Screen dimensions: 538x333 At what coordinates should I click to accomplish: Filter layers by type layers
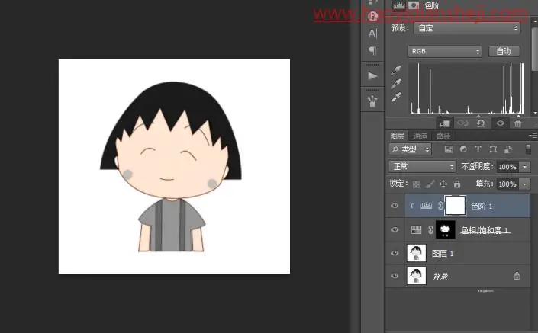tap(478, 149)
